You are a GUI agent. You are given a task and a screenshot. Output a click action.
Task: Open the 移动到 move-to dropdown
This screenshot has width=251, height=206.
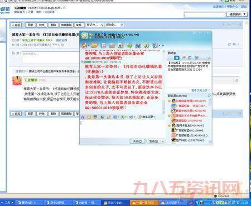tap(114, 25)
